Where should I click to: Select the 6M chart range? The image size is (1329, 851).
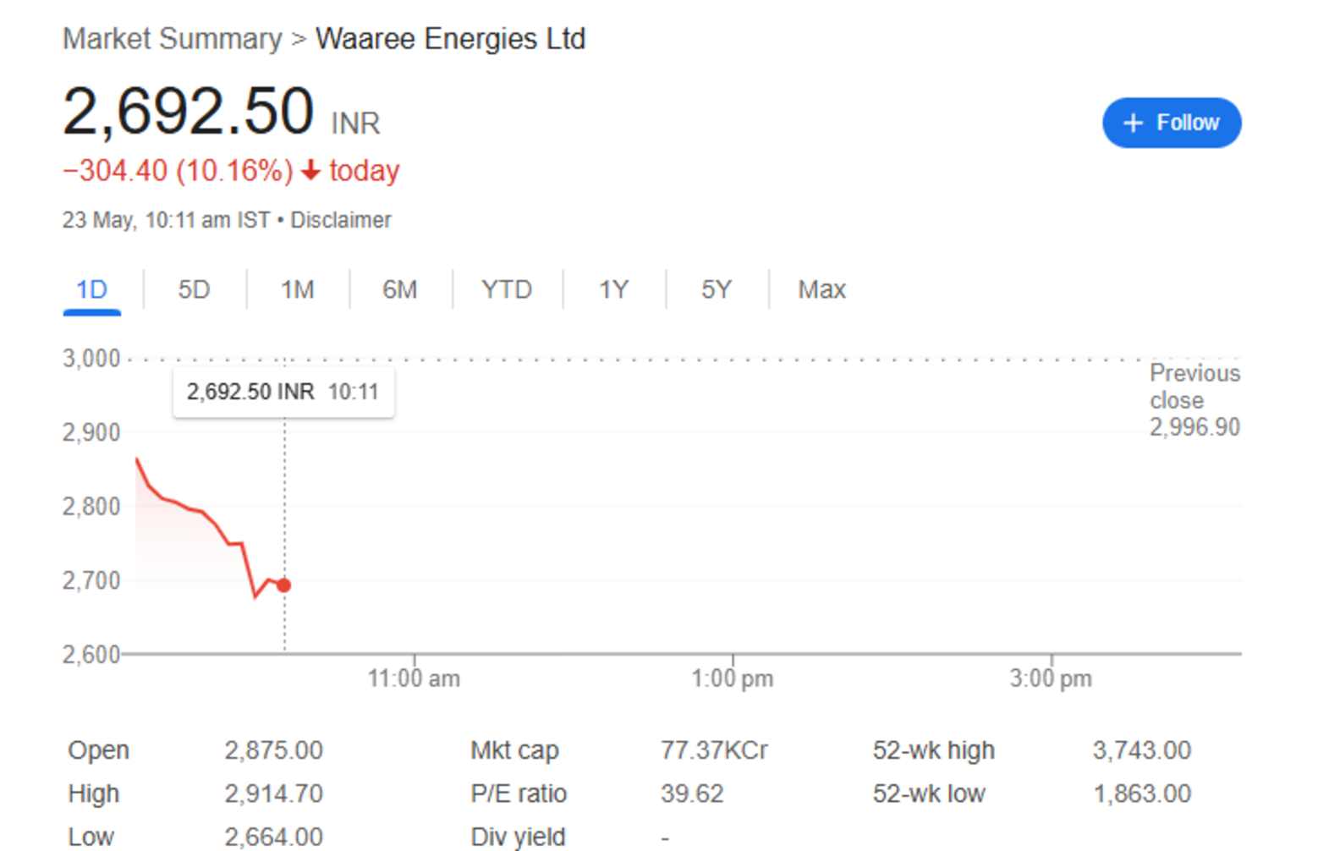point(398,289)
